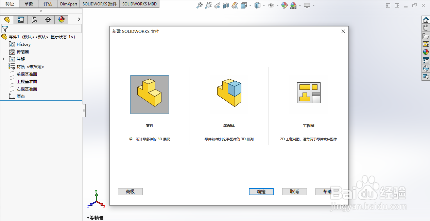Viewport: 430px width, 221px height.
Task: Open the PropertyManager tab icon
Action: pos(21,20)
